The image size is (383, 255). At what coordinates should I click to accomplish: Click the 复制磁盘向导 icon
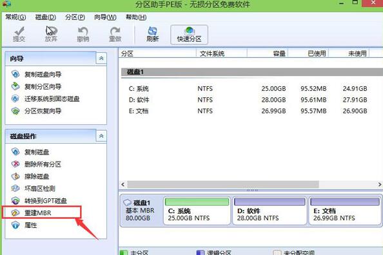tap(15, 74)
